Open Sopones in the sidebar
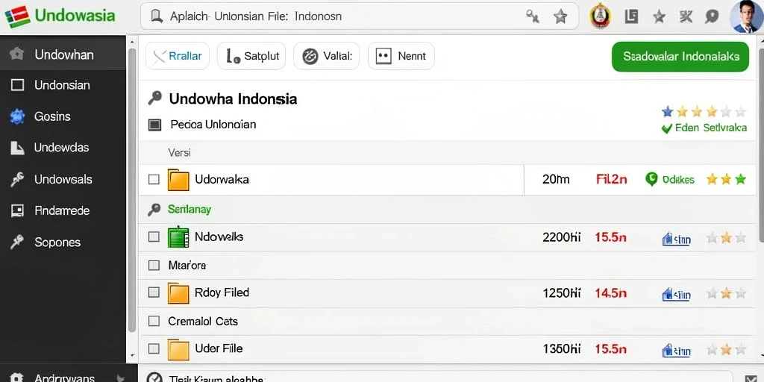The image size is (764, 382). click(x=63, y=242)
